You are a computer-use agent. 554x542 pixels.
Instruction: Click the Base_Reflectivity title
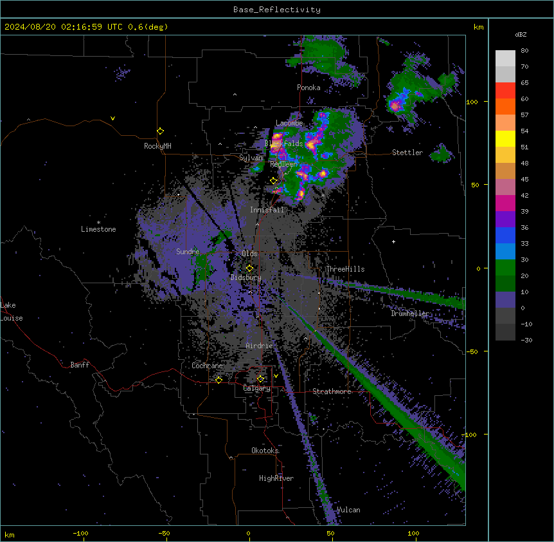click(277, 10)
